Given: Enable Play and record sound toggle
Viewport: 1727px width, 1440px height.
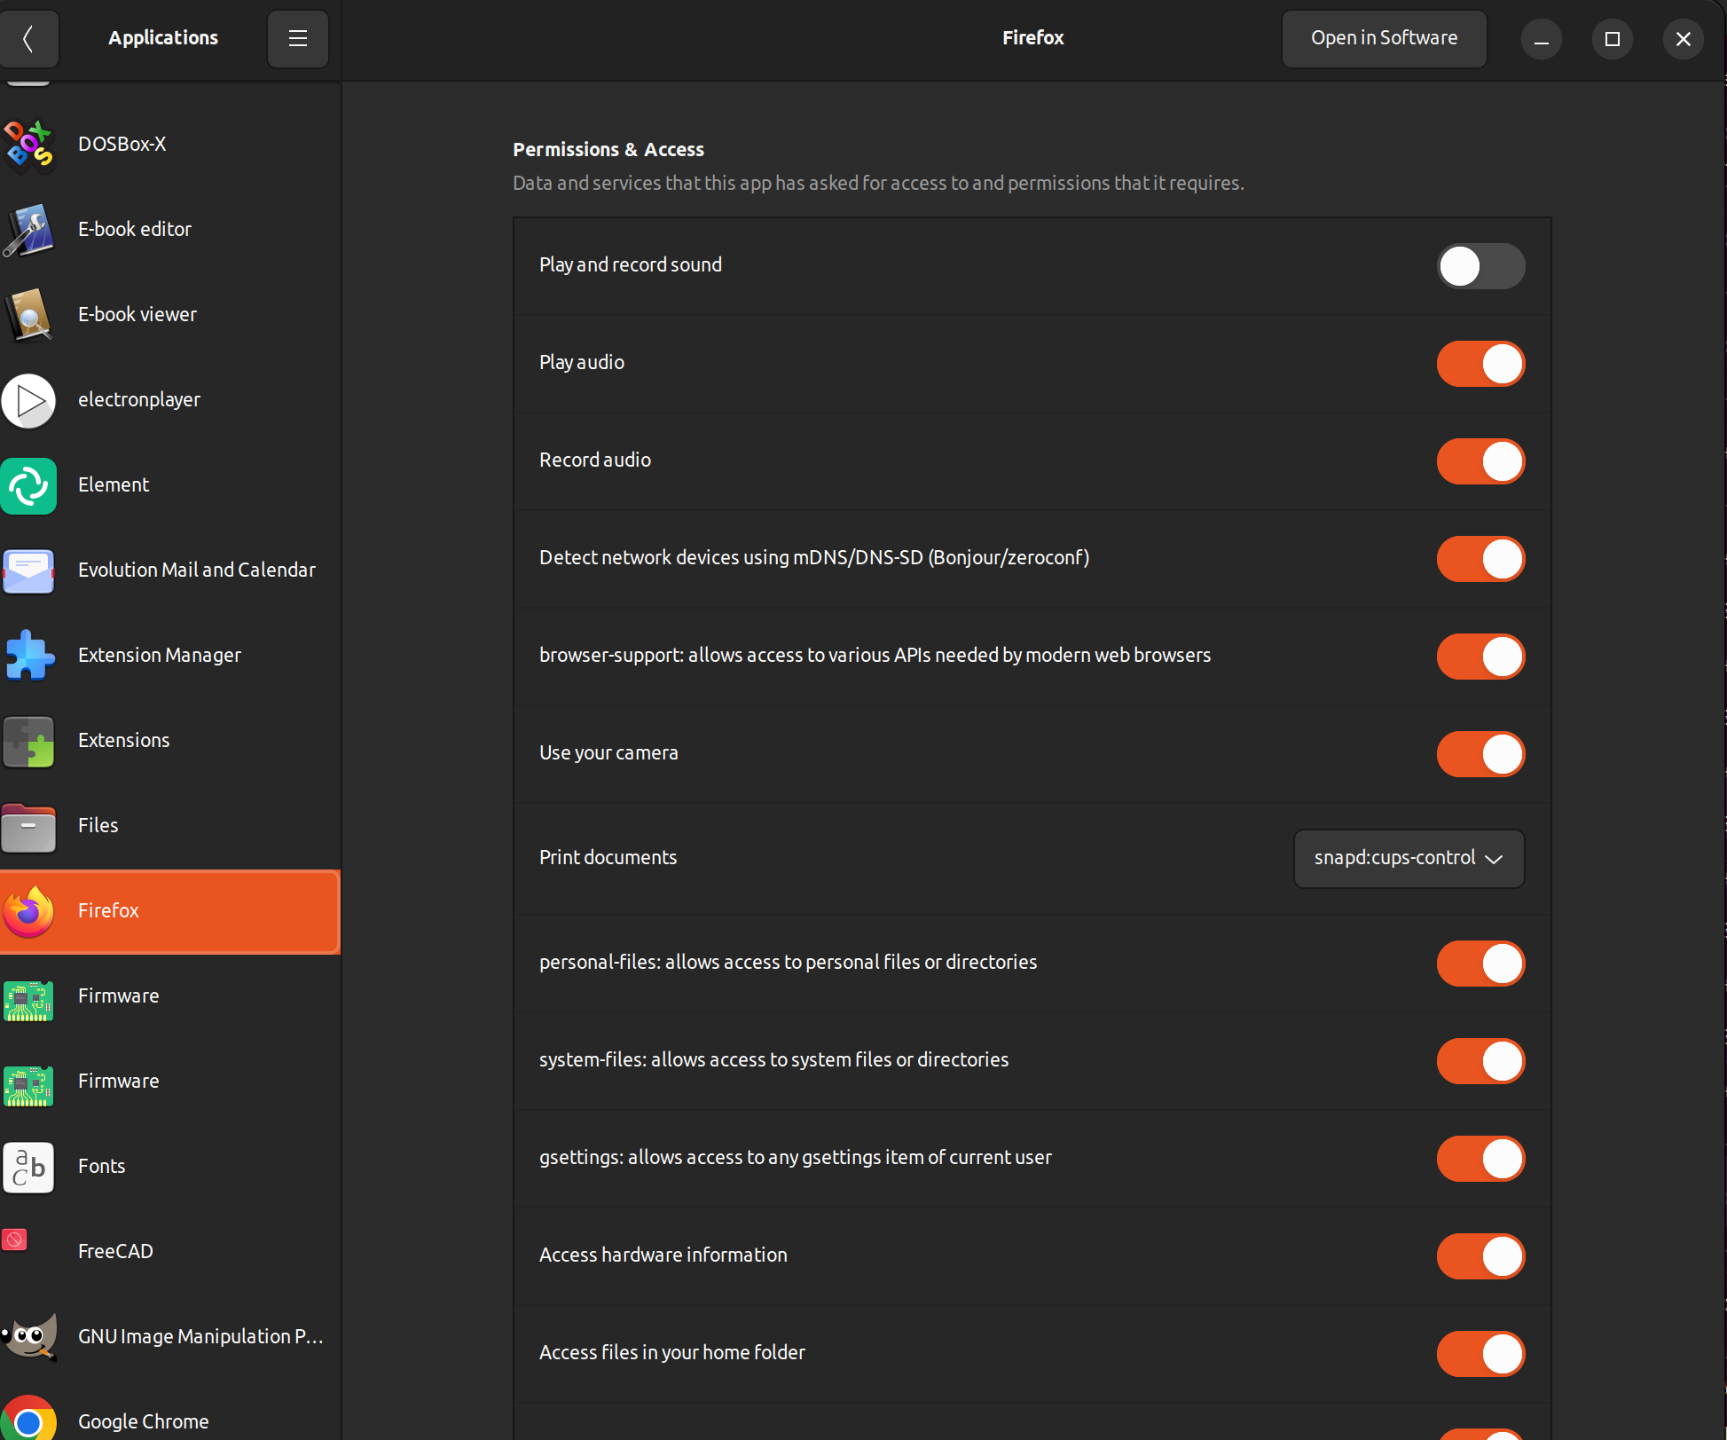Looking at the screenshot, I should 1480,266.
